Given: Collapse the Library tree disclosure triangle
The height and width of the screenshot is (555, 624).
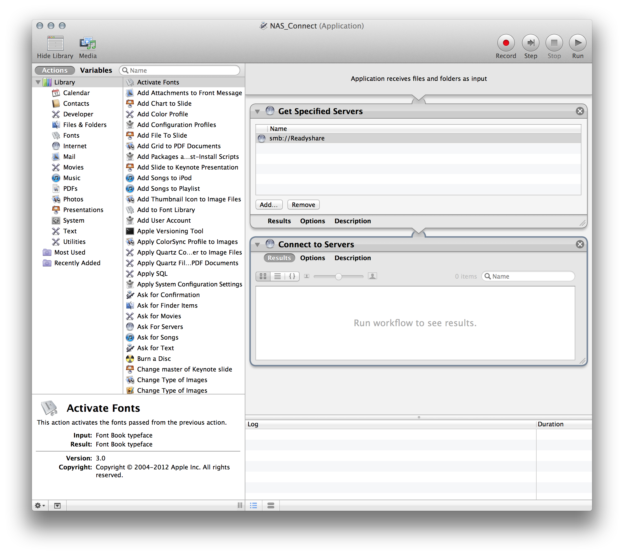Looking at the screenshot, I should (x=38, y=82).
